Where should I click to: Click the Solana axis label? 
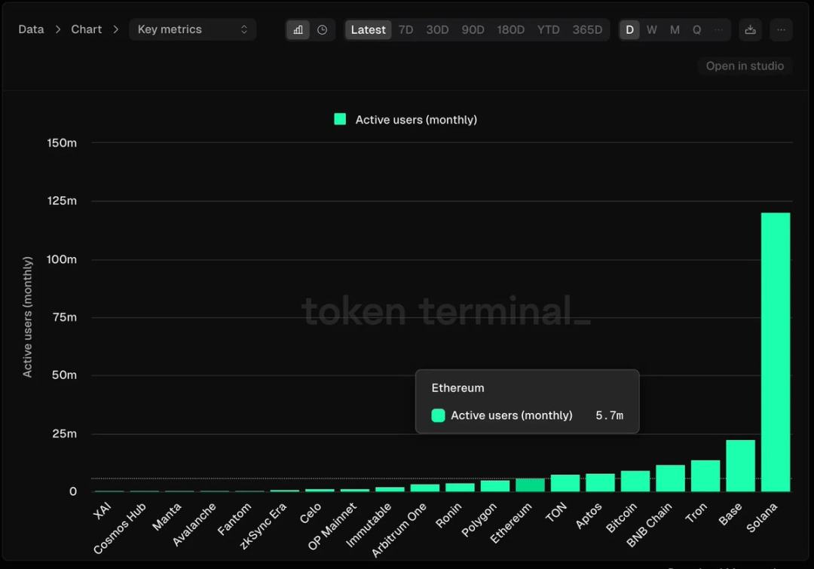pos(761,518)
